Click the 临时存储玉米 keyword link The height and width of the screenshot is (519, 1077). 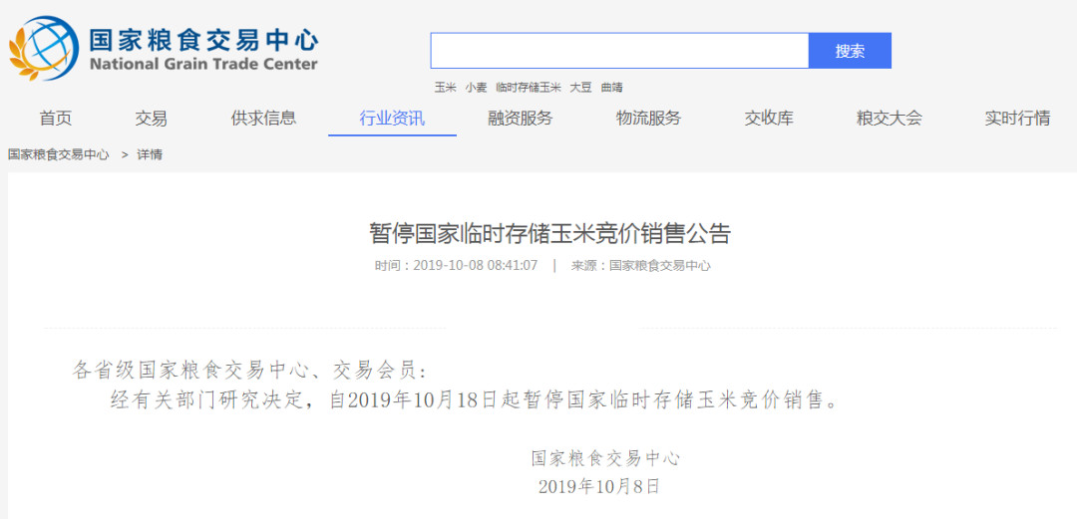529,88
